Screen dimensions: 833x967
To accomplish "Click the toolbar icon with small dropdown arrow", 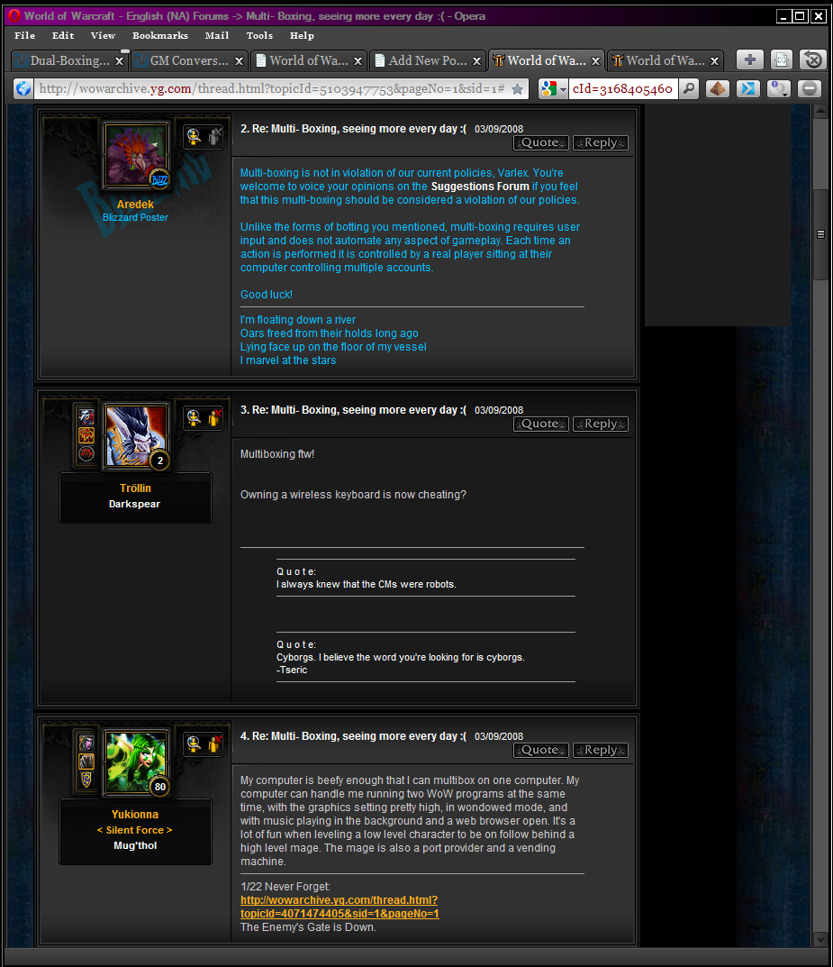I will click(x=779, y=89).
